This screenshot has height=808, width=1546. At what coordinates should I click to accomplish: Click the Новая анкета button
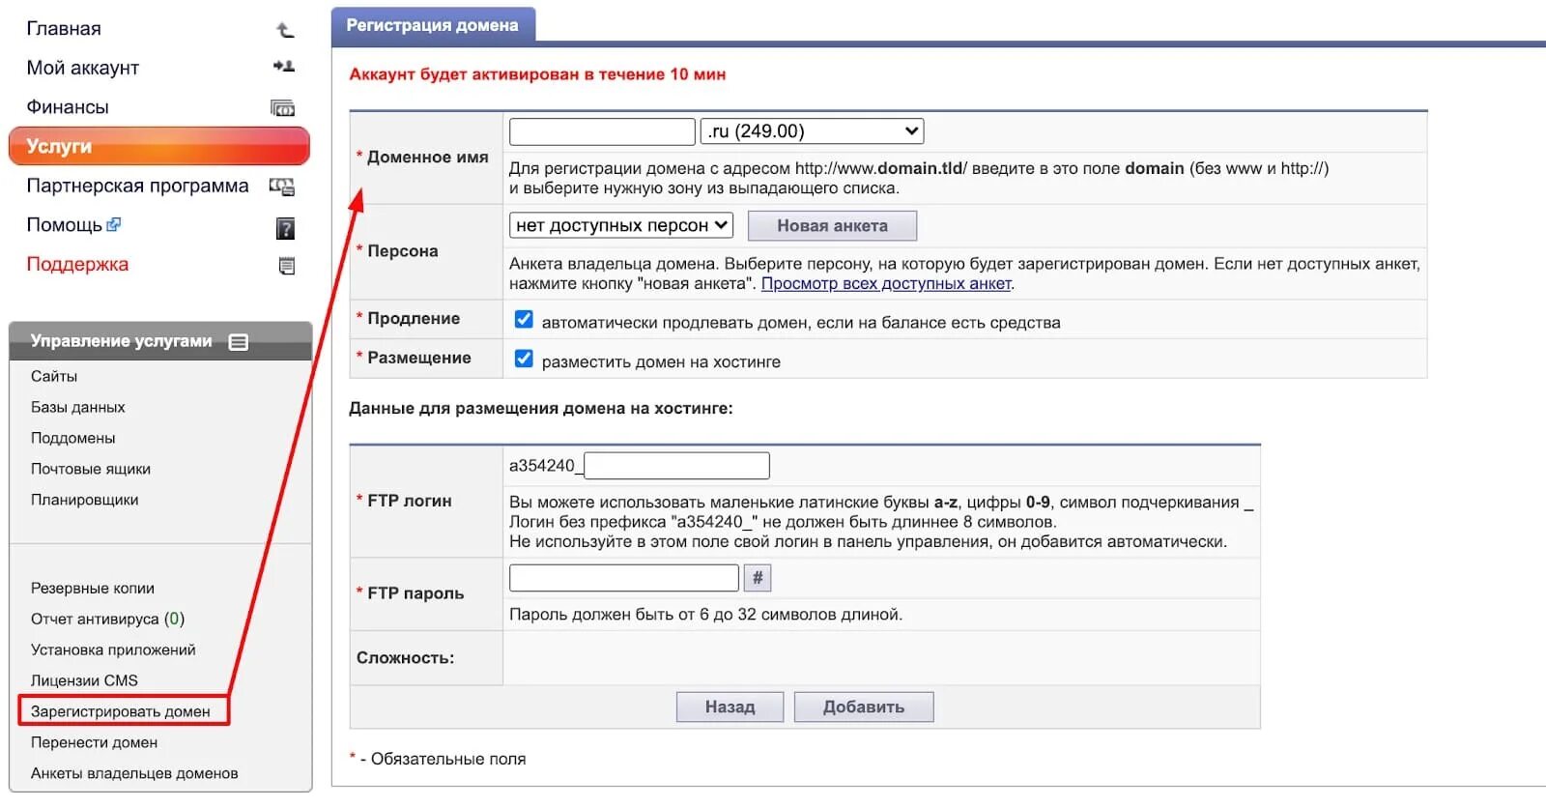tap(832, 226)
